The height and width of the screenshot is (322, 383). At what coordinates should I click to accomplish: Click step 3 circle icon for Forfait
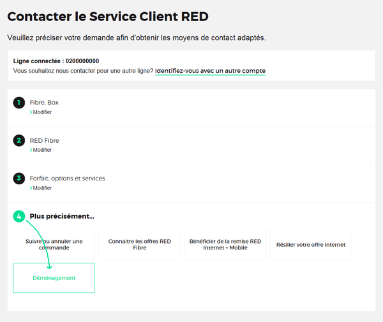pos(19,179)
